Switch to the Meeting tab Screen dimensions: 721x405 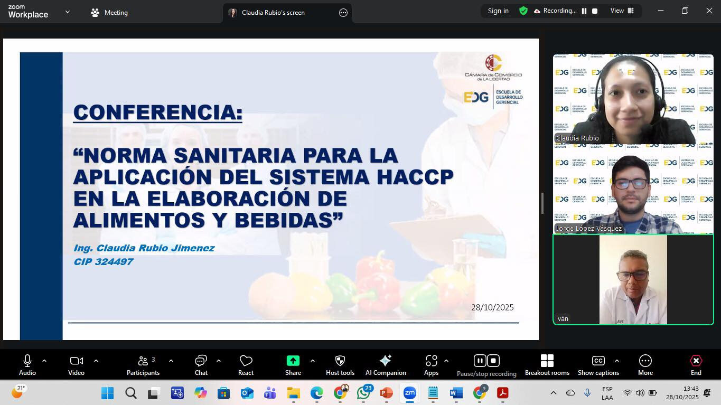(x=109, y=12)
